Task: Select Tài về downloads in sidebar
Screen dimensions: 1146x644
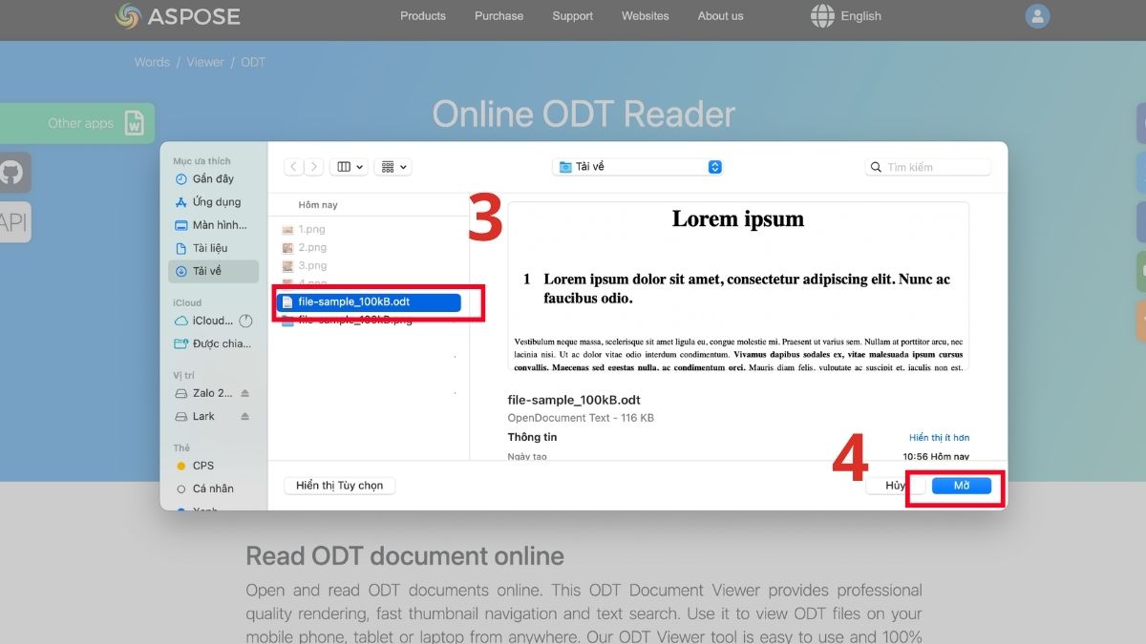Action: [213, 271]
